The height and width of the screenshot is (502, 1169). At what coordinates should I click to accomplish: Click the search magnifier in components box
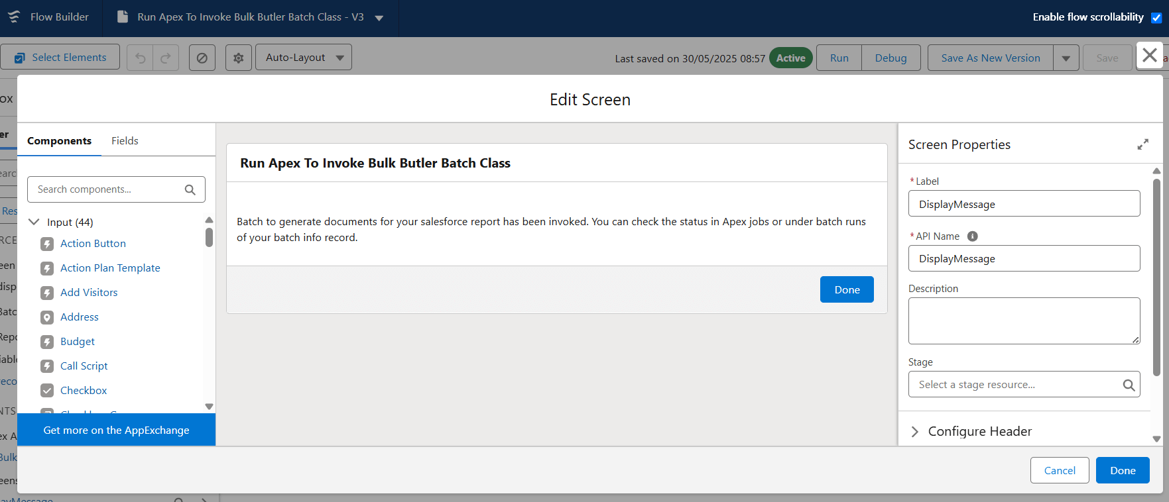190,189
